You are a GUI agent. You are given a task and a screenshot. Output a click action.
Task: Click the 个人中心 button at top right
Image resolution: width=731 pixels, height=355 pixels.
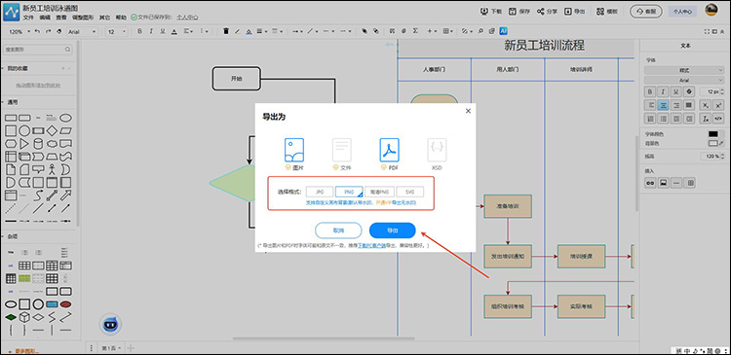coord(683,12)
